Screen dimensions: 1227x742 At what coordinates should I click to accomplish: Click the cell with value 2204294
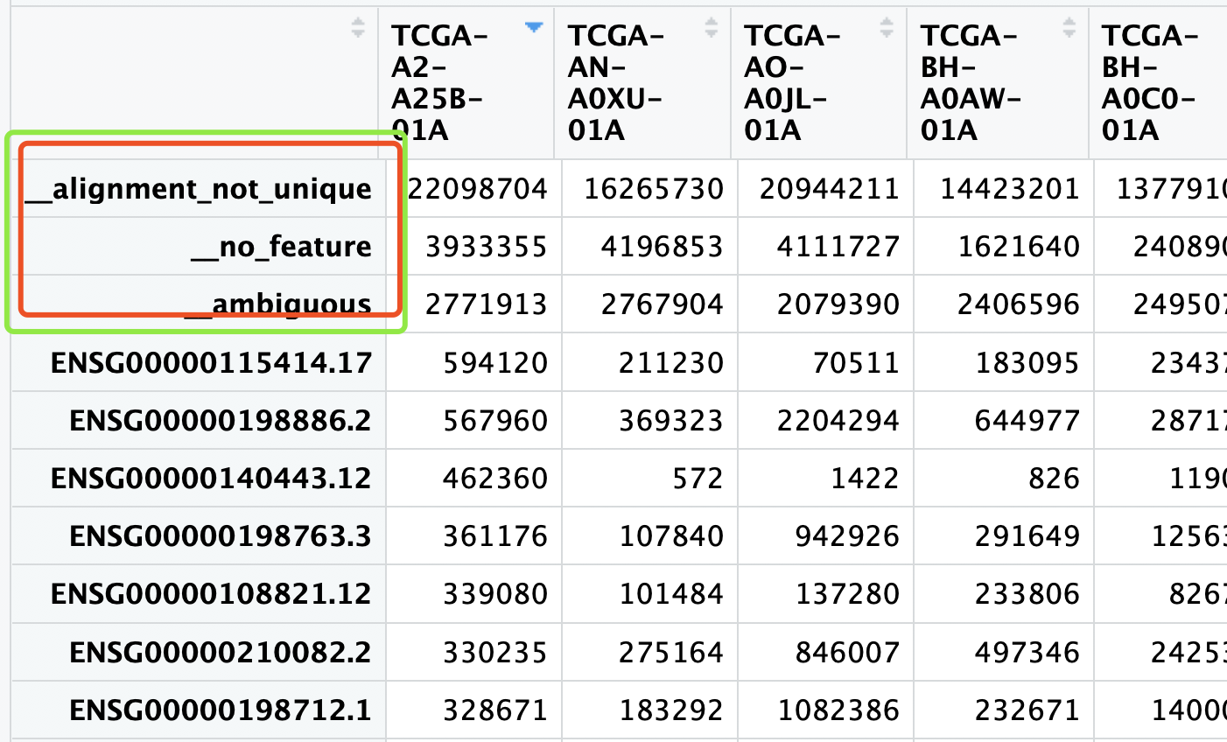825,420
